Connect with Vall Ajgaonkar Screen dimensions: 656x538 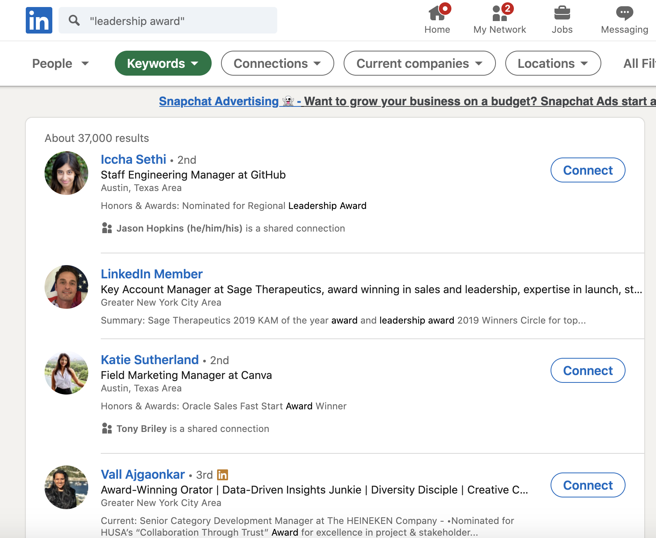(588, 485)
